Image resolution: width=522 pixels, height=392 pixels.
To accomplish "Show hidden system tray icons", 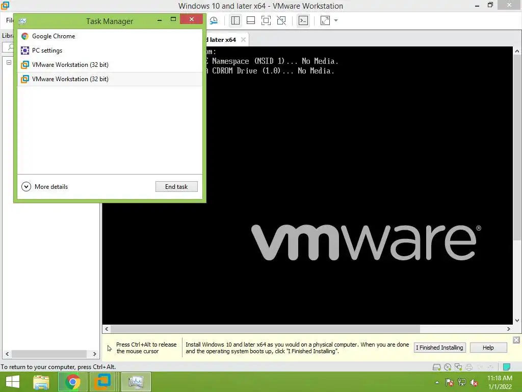I will 437,382.
